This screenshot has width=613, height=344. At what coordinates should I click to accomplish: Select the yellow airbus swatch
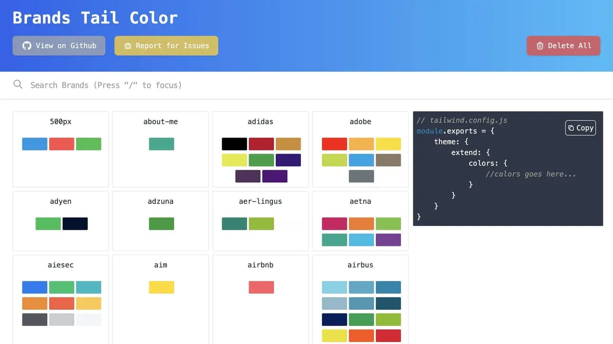tap(334, 335)
